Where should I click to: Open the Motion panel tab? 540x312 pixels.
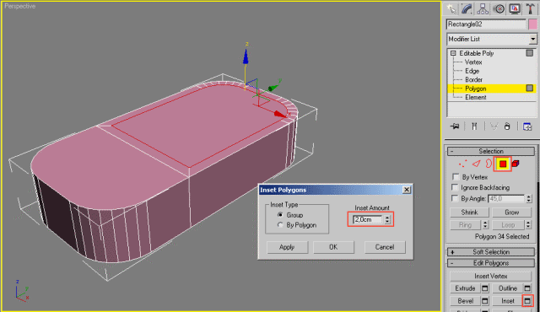[x=499, y=9]
